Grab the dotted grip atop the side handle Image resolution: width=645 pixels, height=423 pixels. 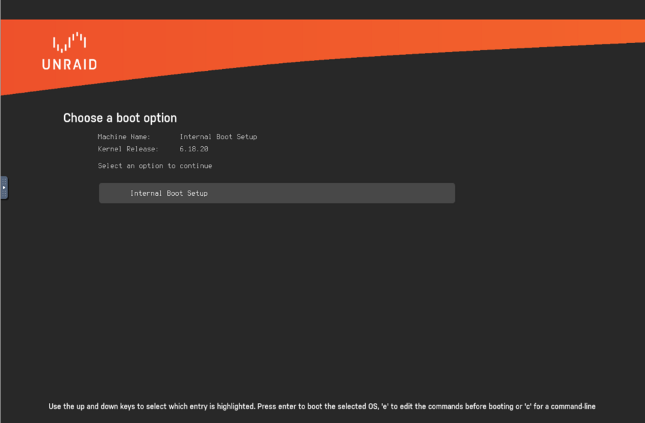coord(4,181)
